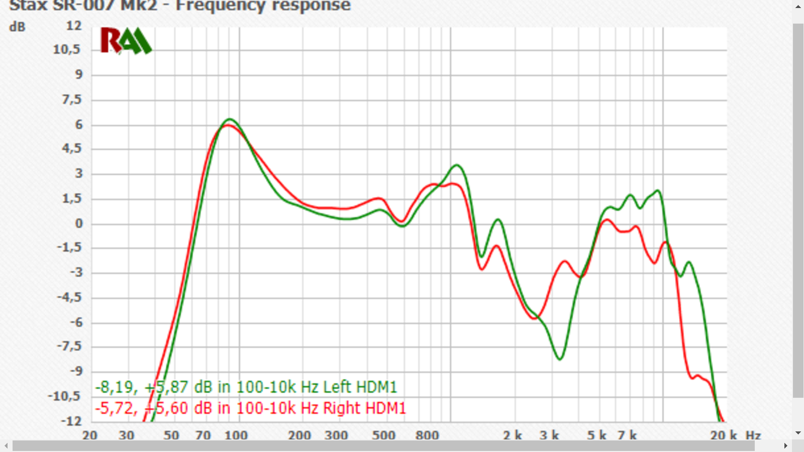This screenshot has width=804, height=452.
Task: Click the RAA logo in the chart
Action: click(x=126, y=41)
